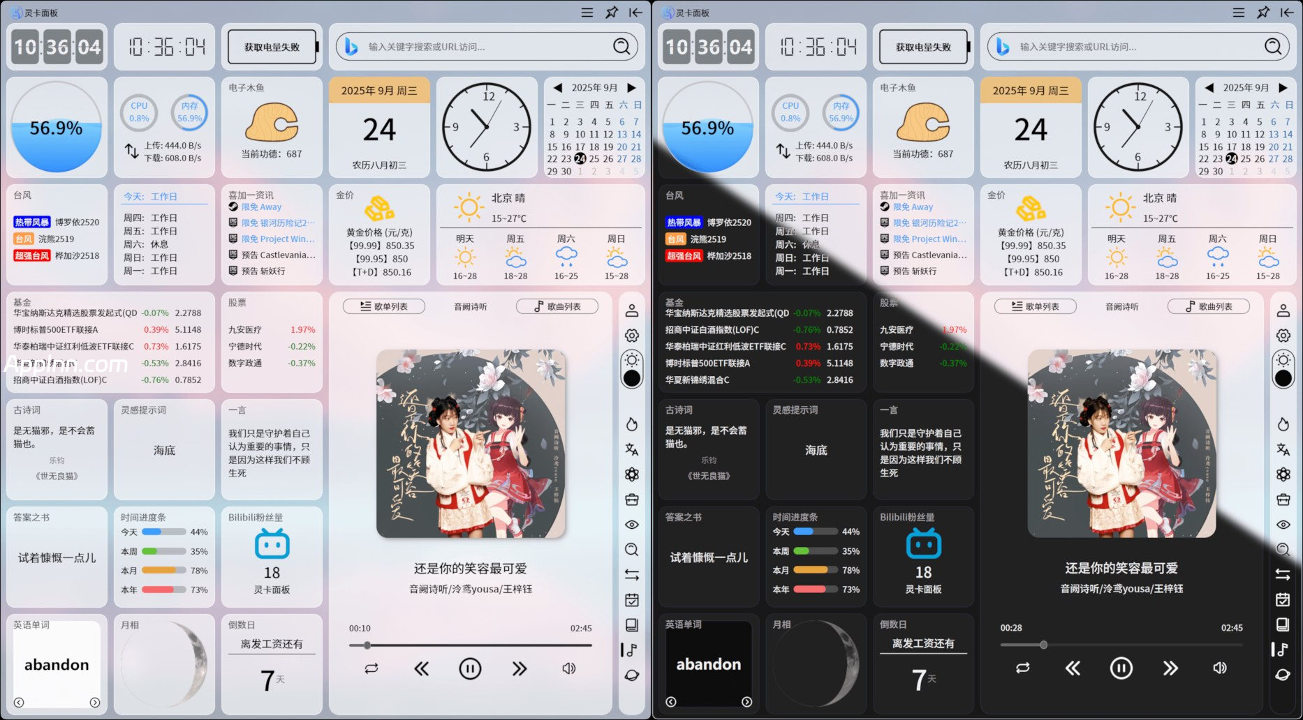Click the Bing logo inside the search bar

click(353, 47)
